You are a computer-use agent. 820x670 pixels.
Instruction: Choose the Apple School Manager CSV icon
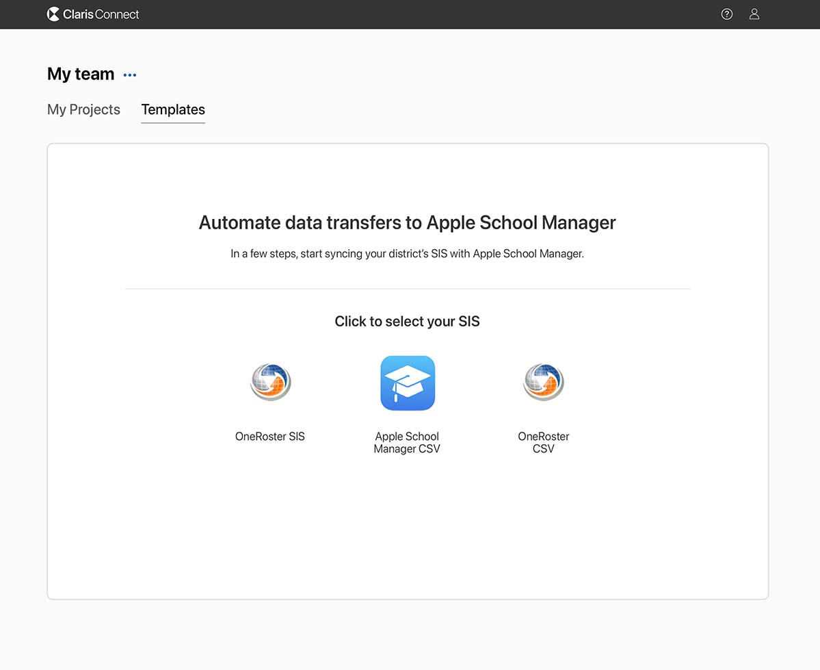pos(408,383)
